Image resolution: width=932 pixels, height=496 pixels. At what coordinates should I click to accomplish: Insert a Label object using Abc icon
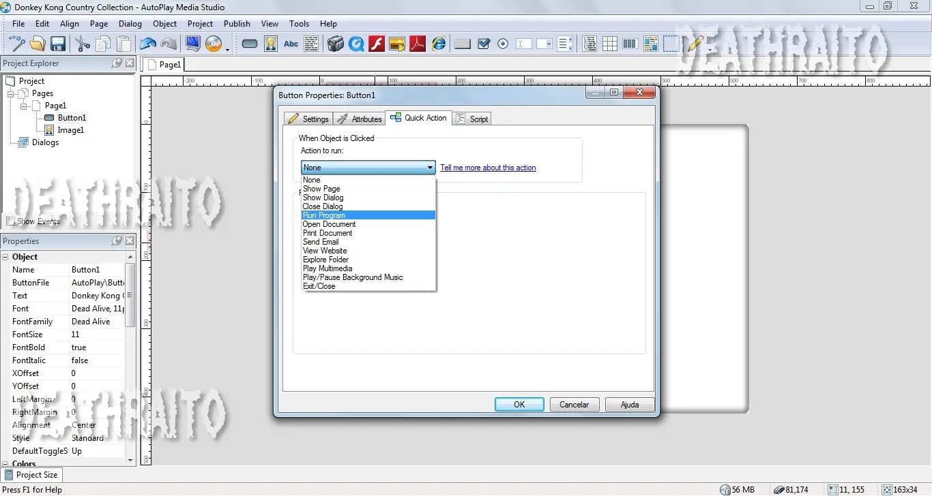click(x=291, y=44)
